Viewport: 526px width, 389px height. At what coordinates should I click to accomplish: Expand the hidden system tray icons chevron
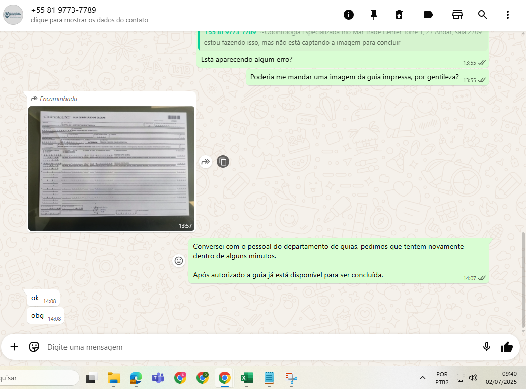pyautogui.click(x=422, y=378)
